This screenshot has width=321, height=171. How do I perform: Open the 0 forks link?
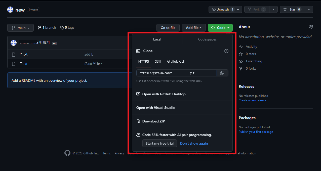coord(248,68)
